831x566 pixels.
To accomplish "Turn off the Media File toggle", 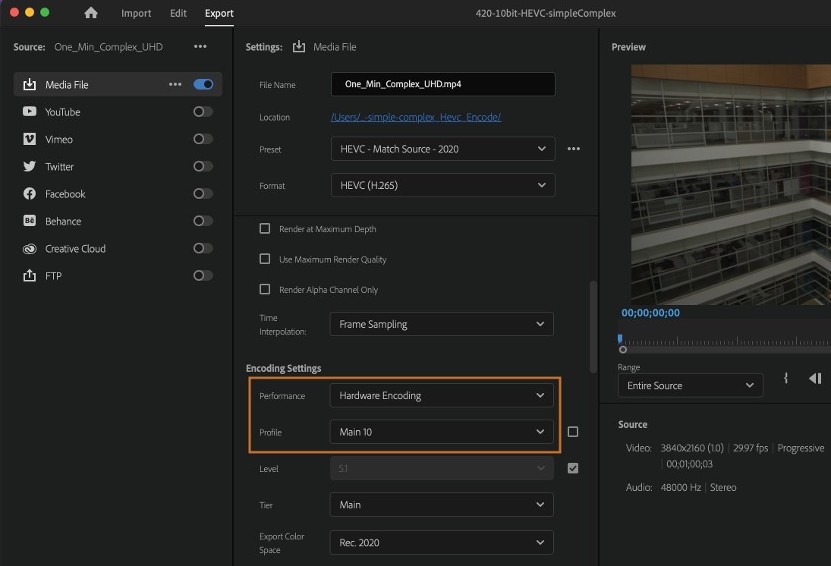I will click(203, 84).
